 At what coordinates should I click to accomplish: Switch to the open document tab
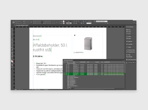click(21, 25)
